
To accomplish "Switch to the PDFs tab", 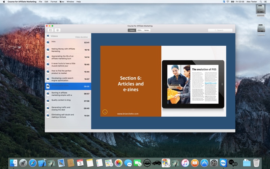I will [139, 30].
